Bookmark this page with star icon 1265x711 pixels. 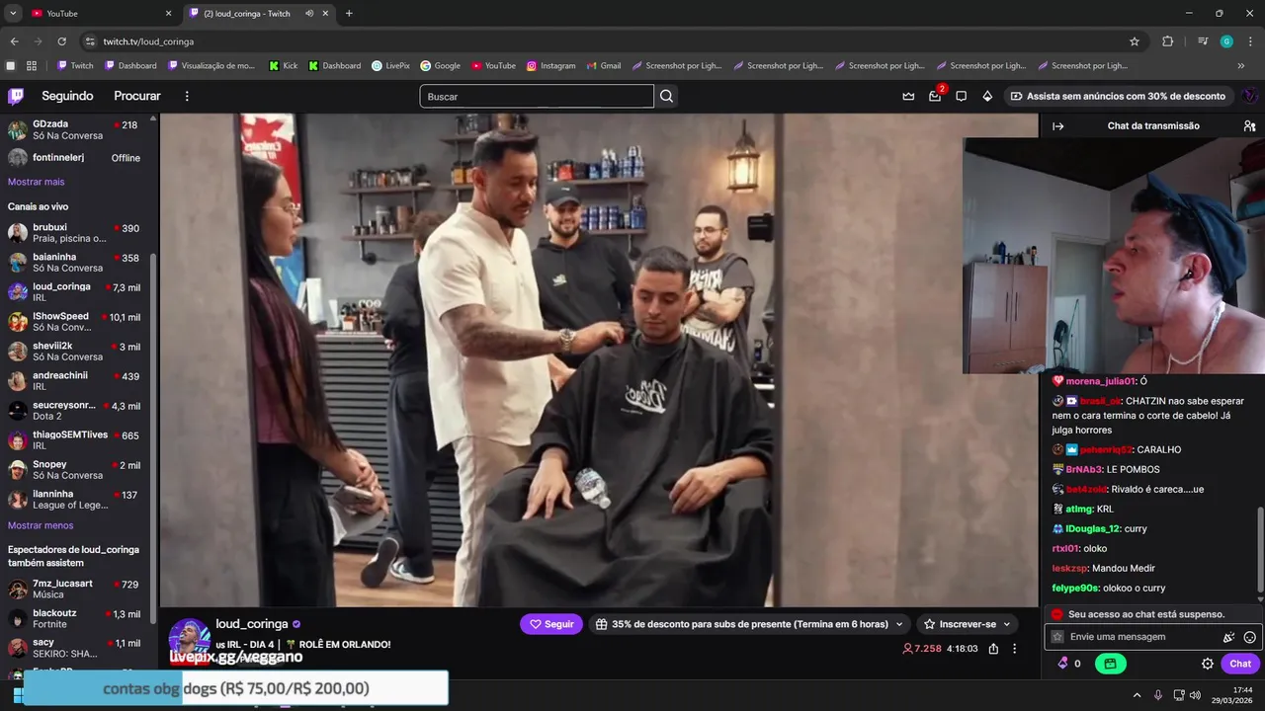[1135, 41]
